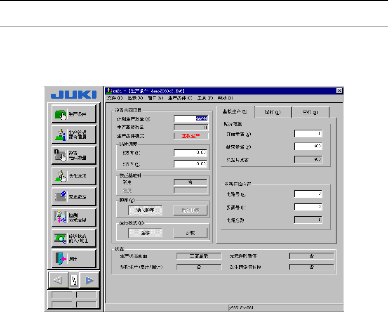The height and width of the screenshot is (312, 388).
Task: Click the X方向 offset input field
Action: pyautogui.click(x=190, y=153)
